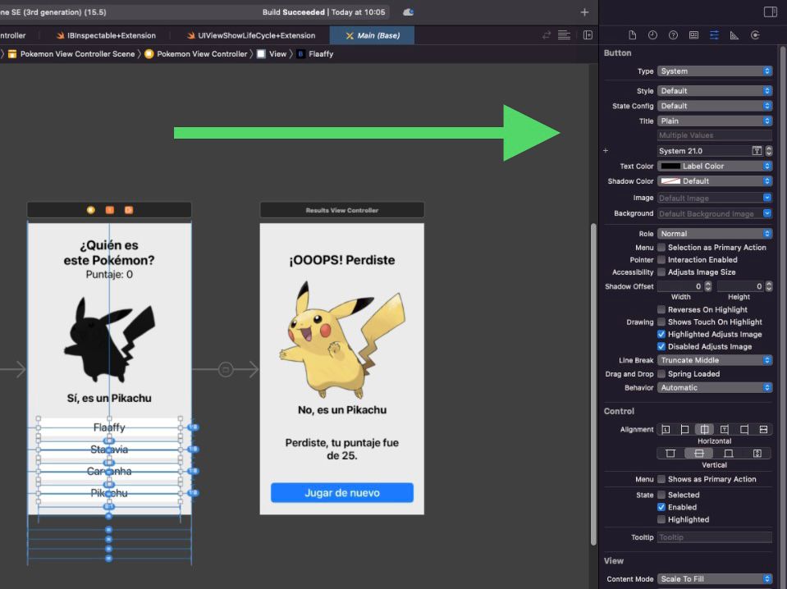Open the Image combo box arrow
The image size is (787, 589).
pyautogui.click(x=767, y=198)
